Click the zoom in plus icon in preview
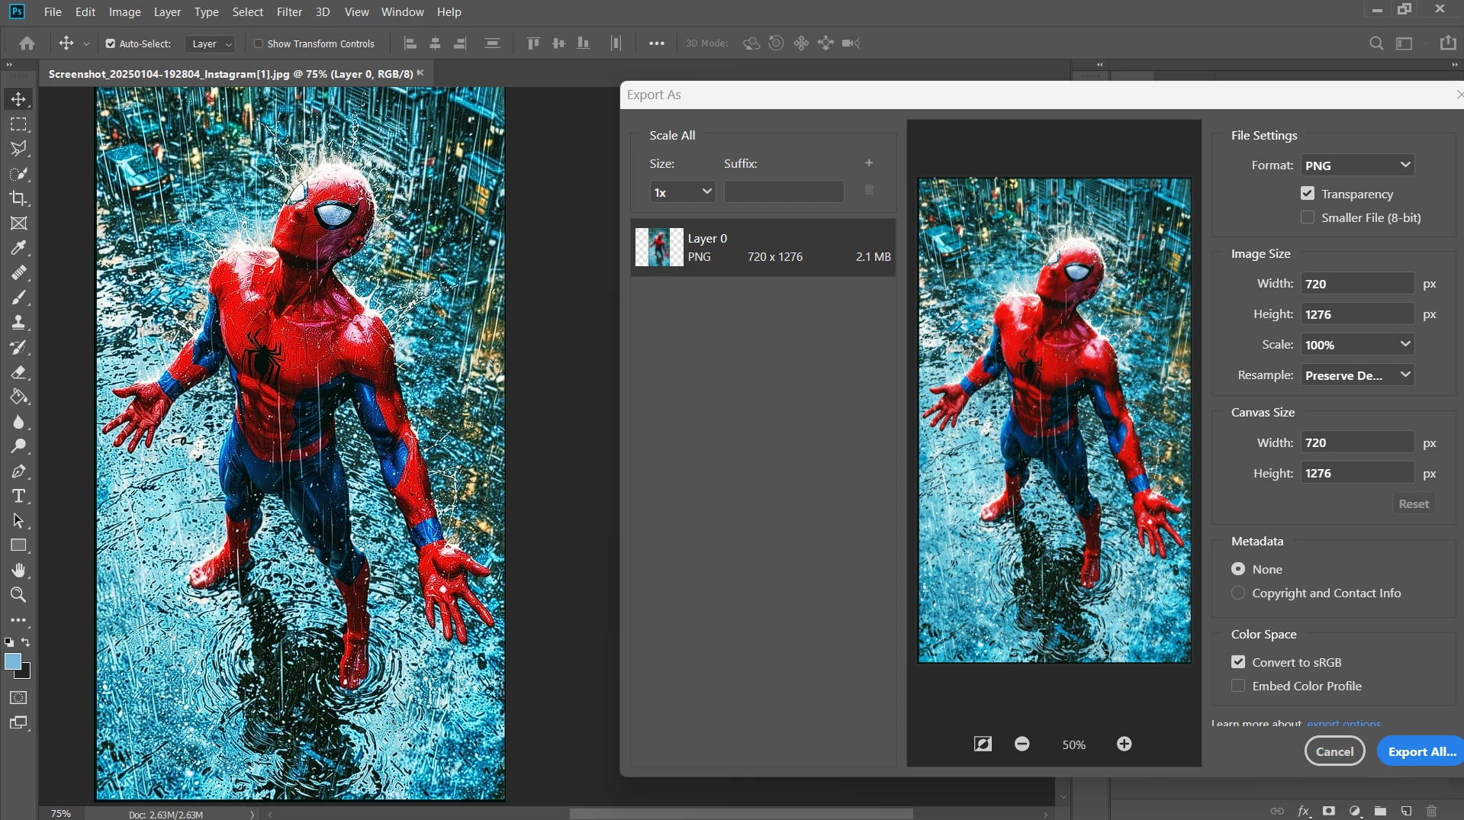1464x820 pixels. point(1124,744)
